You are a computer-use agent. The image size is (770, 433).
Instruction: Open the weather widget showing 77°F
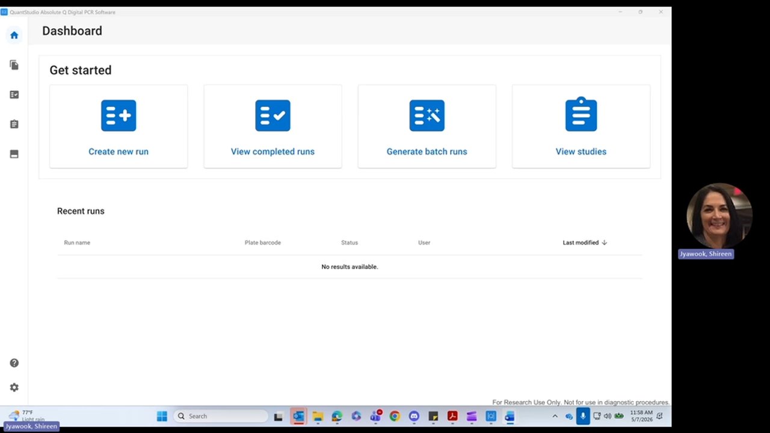click(x=26, y=416)
